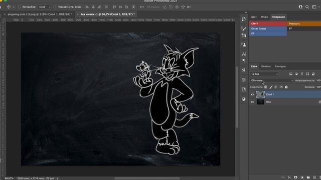Open the Libraries panel icon in dock
The height and width of the screenshot is (180, 321).
click(x=244, y=89)
